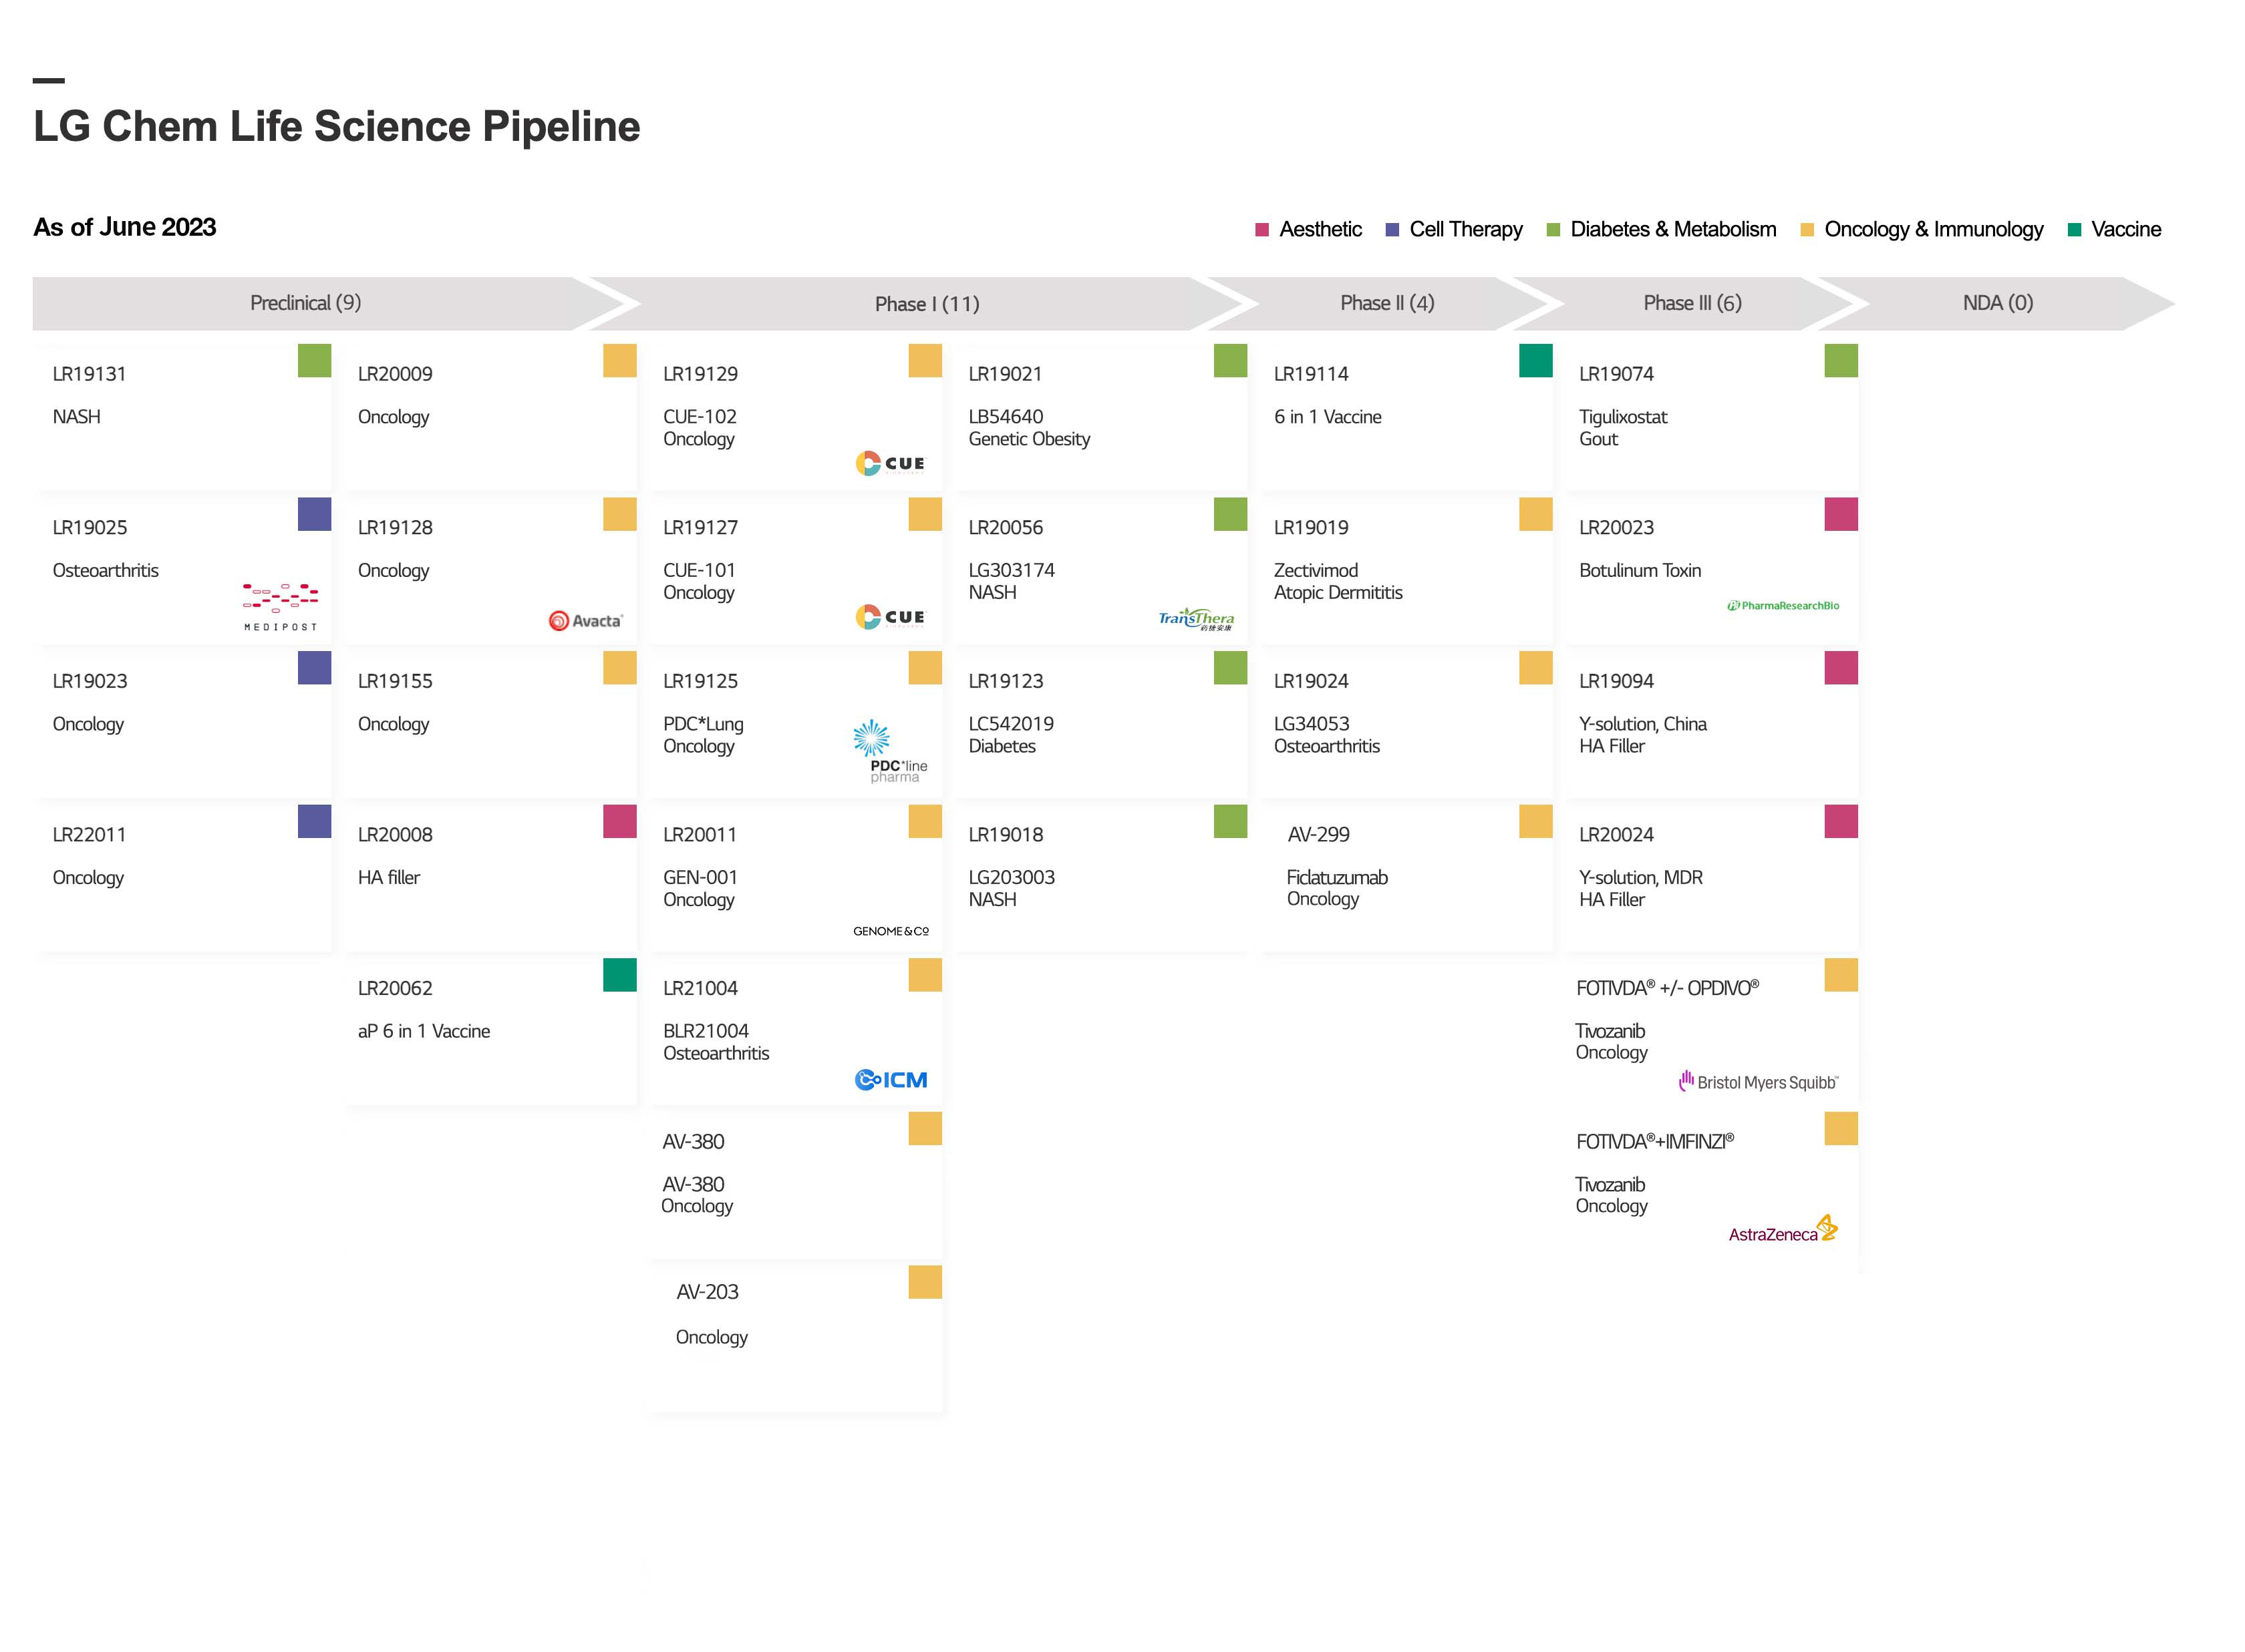The width and height of the screenshot is (2245, 1652).
Task: Click the Aesthetic legend color square
Action: 1261,230
